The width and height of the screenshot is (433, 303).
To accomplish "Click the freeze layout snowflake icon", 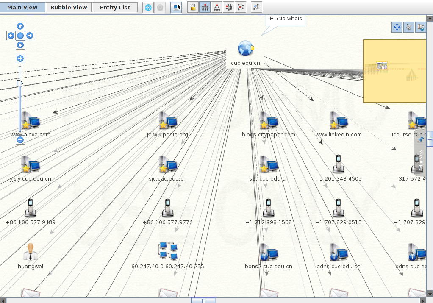I will coord(148,7).
